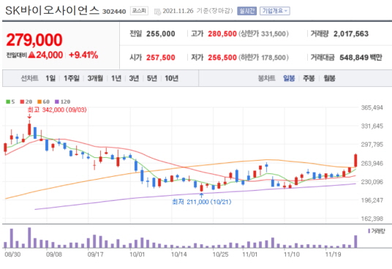Click the 최저 211,000 (10/21) marker

202,202
